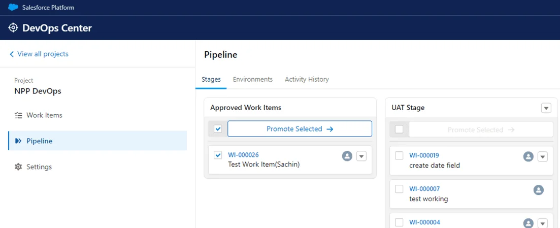560x228 pixels.
Task: Click the 'Salesforce Platform' header text
Action: 48,8
